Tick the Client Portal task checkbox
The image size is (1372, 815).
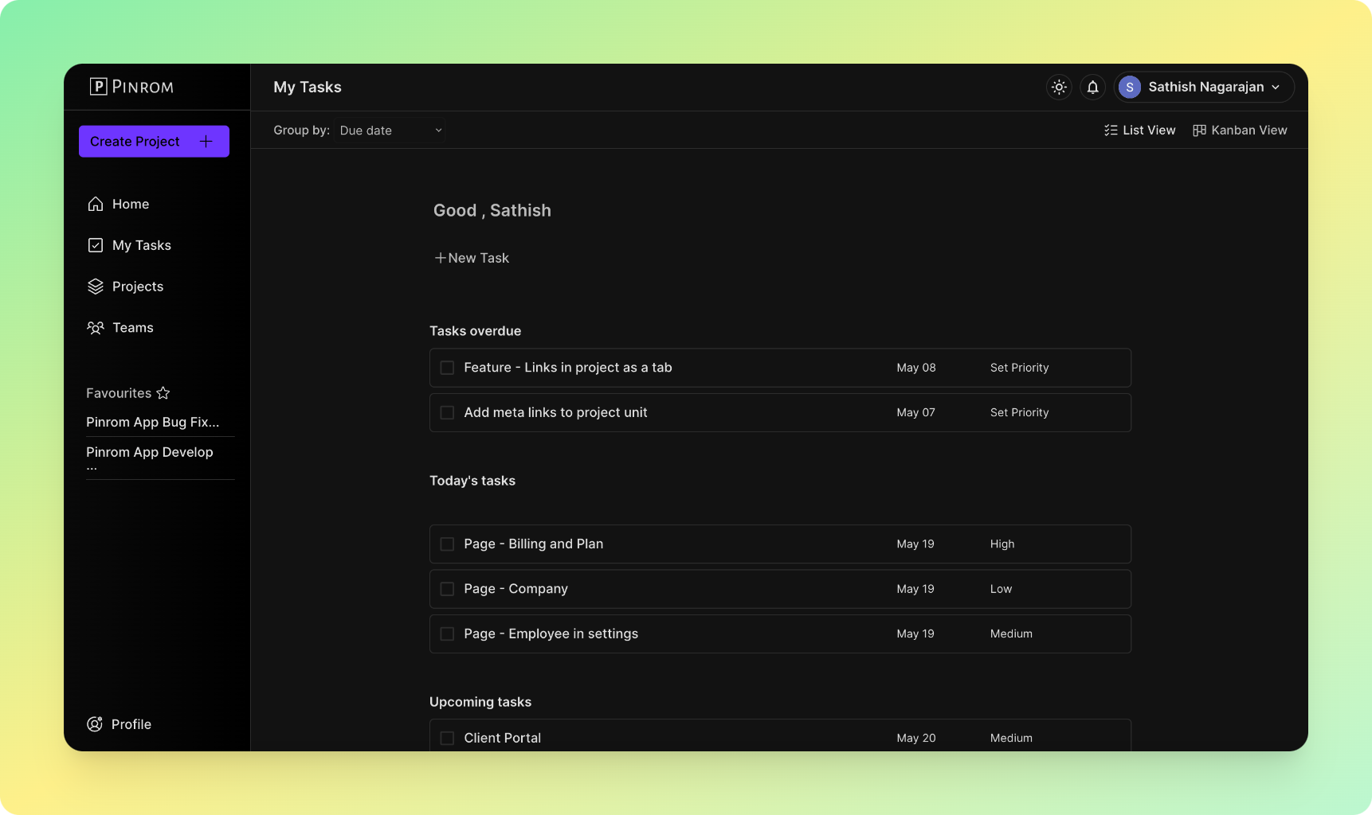pos(447,739)
